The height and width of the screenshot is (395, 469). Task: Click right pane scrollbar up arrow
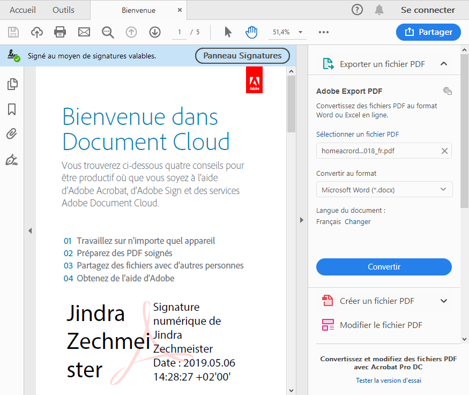coord(464,50)
